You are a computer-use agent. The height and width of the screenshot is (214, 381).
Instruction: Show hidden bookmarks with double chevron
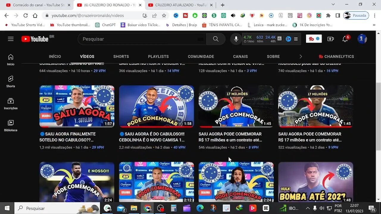(374, 25)
